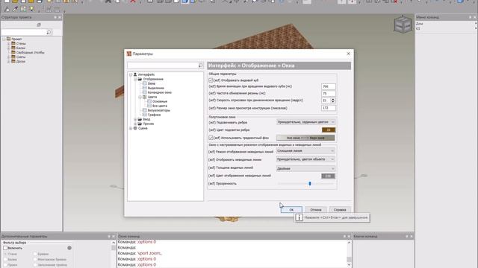This screenshot has height=268, width=478.
Task: Select Графика in the settings tree
Action: click(155, 115)
